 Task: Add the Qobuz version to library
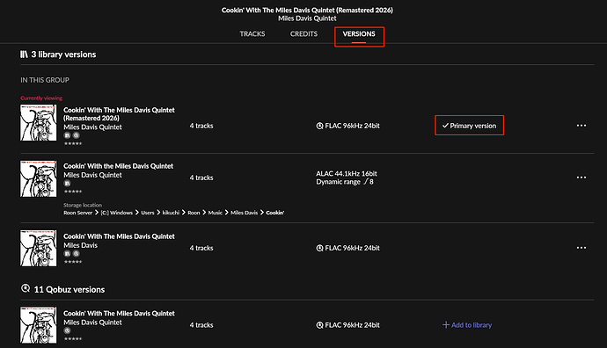[467, 325]
